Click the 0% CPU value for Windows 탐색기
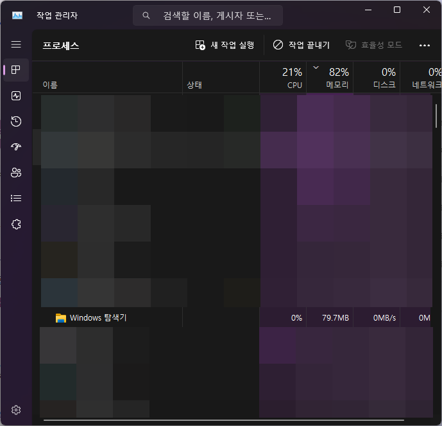 (296, 318)
